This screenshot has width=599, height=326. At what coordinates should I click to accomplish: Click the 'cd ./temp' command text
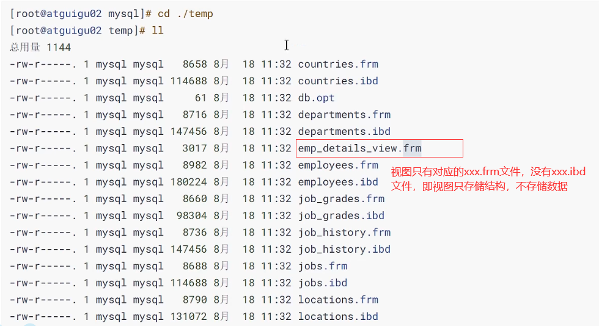click(185, 14)
